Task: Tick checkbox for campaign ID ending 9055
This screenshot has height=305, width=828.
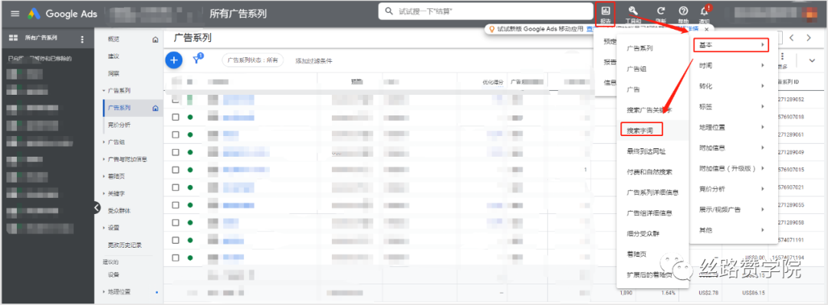Action: pyautogui.click(x=176, y=205)
